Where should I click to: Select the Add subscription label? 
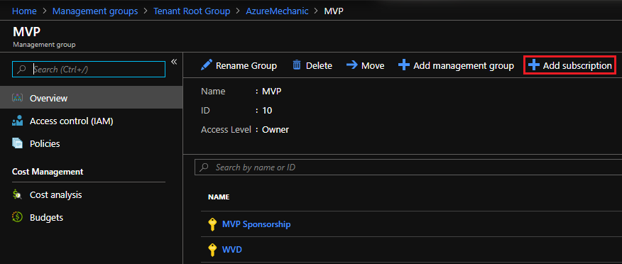(x=577, y=66)
